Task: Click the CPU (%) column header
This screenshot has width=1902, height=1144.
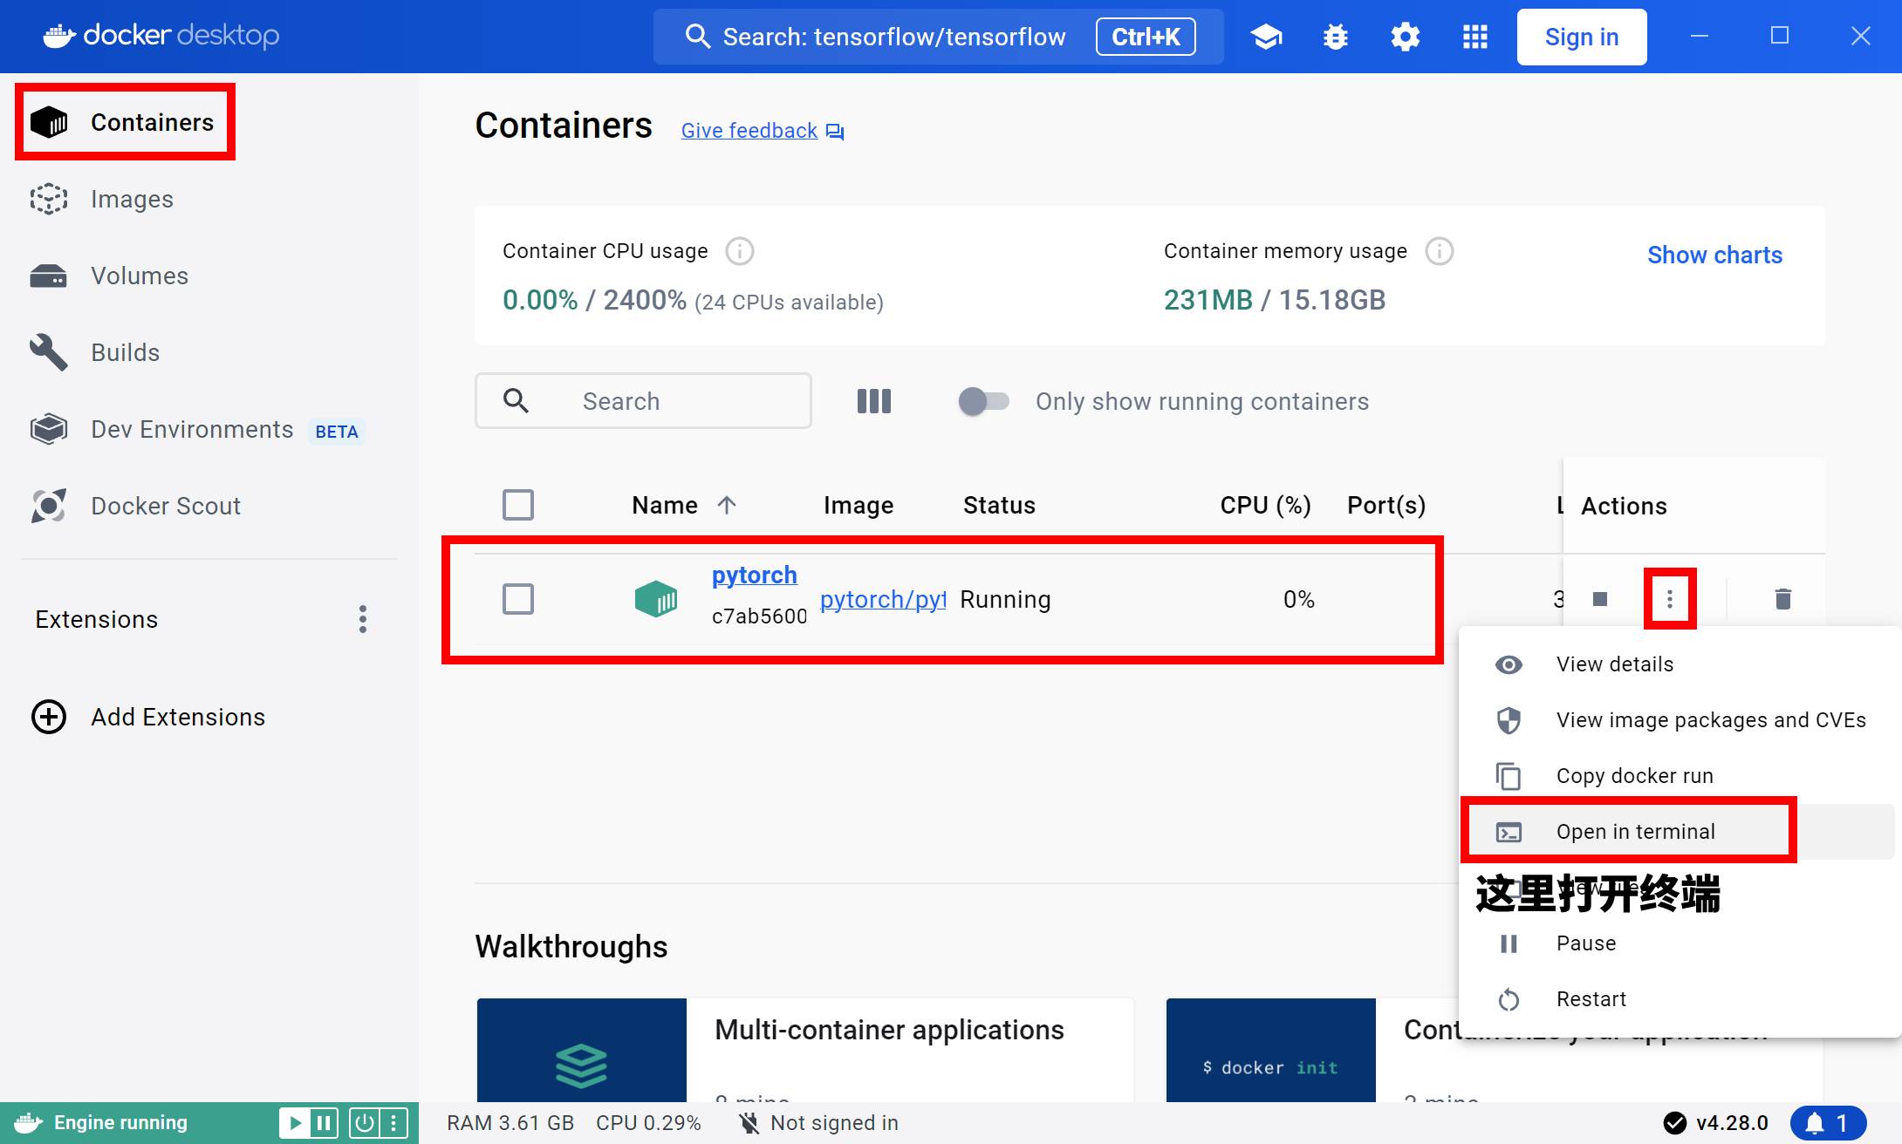Action: point(1265,505)
